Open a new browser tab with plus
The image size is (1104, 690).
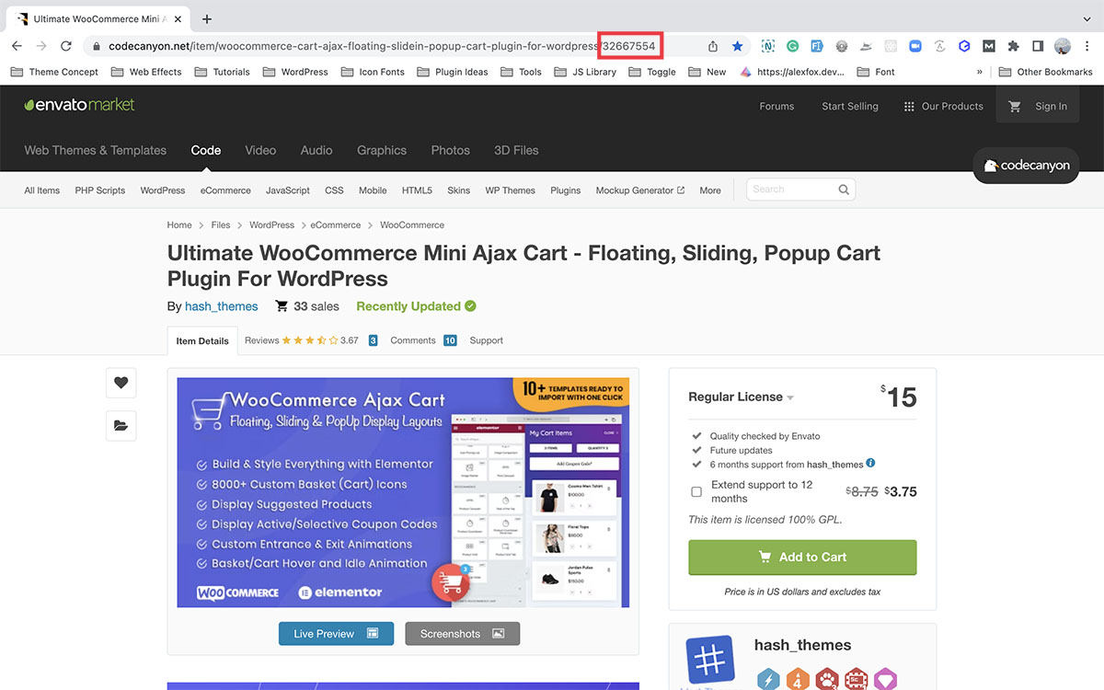click(207, 18)
